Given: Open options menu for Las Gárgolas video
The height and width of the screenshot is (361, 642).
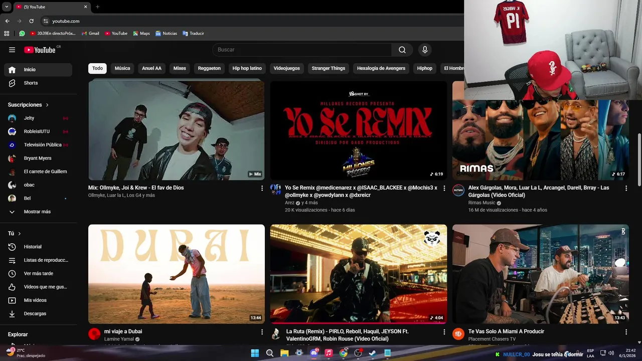Looking at the screenshot, I should point(626,188).
